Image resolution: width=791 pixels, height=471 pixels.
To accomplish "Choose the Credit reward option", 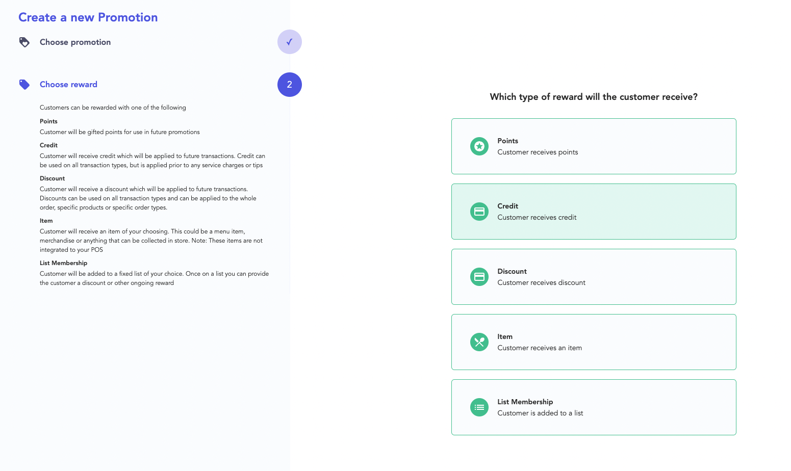I will (x=594, y=212).
